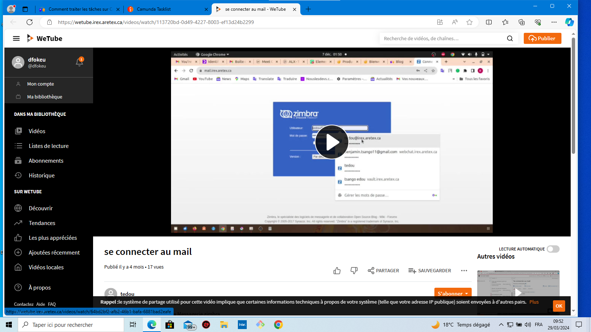Open the WeTube hamburger menu
Viewport: 591px width, 332px height.
[16, 38]
